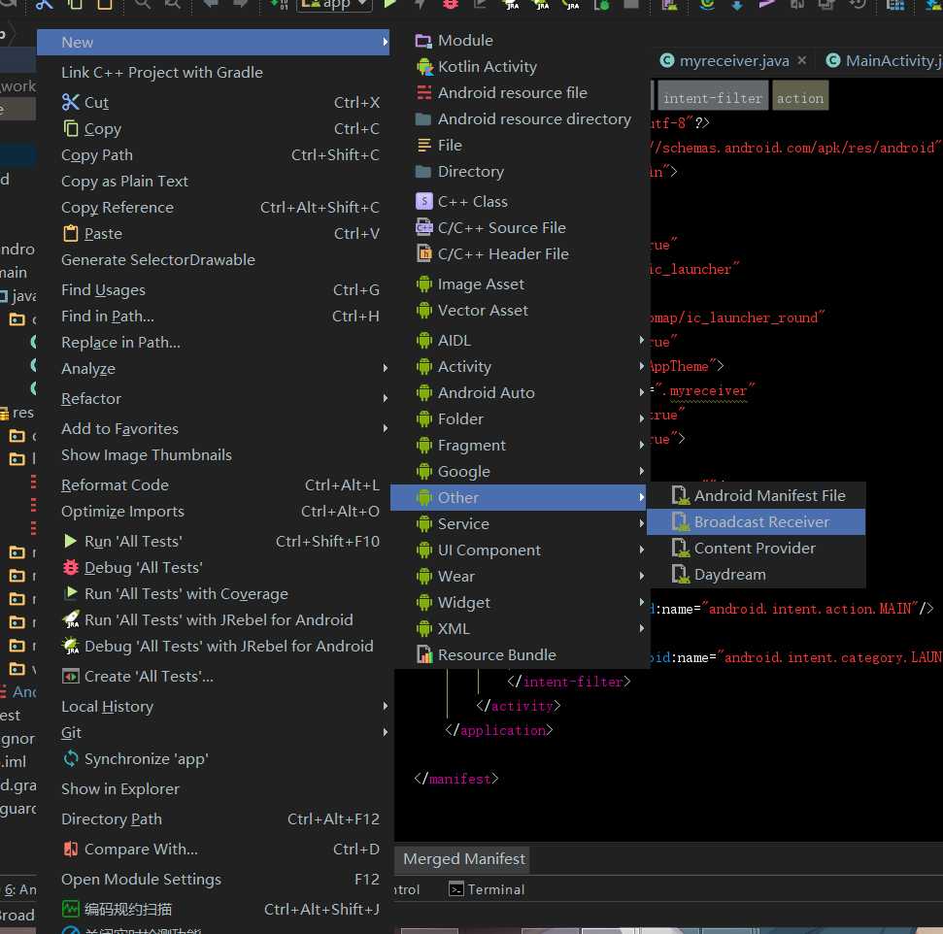This screenshot has width=943, height=934.
Task: Click the Copy icon in the context menu
Action: click(x=70, y=128)
